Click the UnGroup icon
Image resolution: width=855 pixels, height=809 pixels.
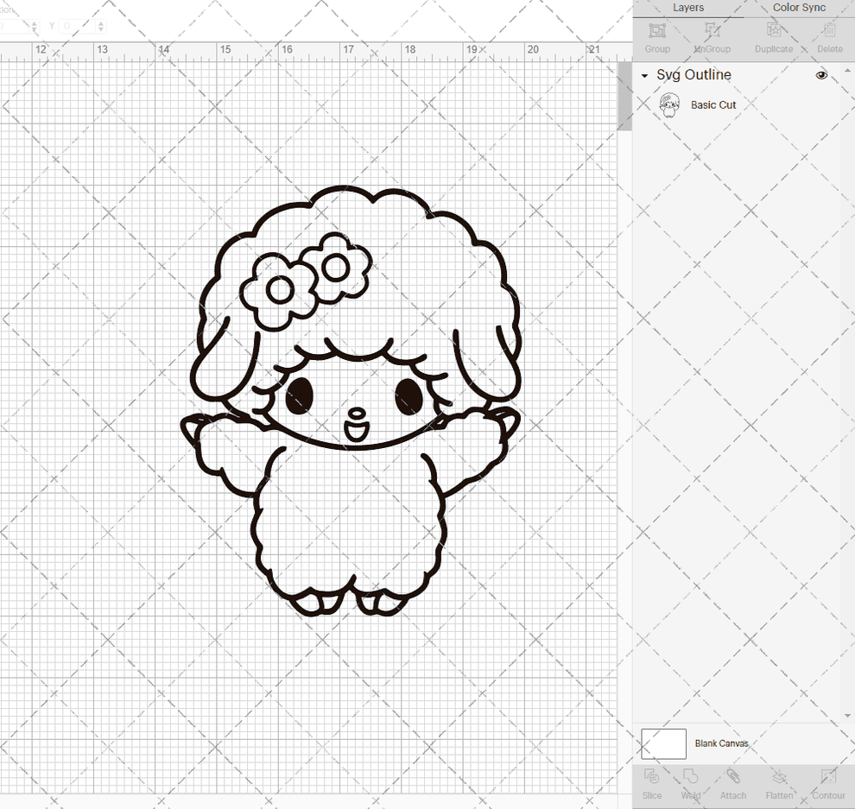[712, 36]
